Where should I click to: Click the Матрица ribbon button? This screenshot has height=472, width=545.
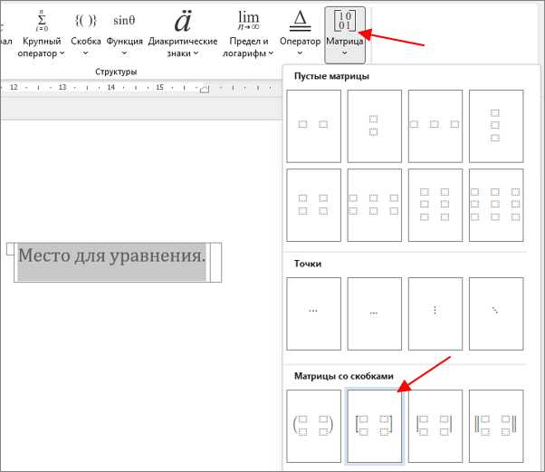(x=345, y=34)
